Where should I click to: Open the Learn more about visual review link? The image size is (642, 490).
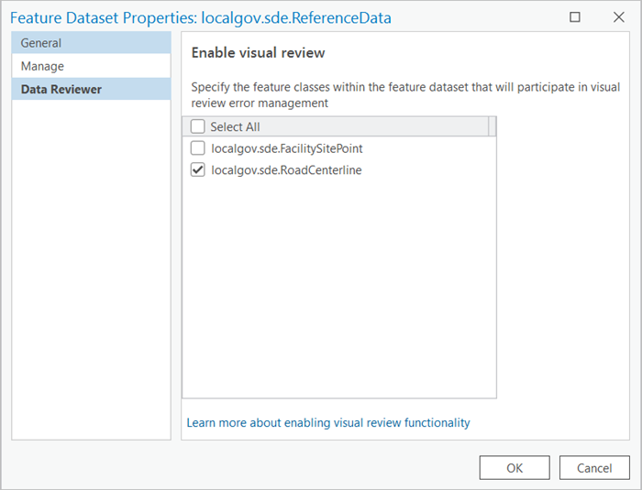pyautogui.click(x=328, y=423)
